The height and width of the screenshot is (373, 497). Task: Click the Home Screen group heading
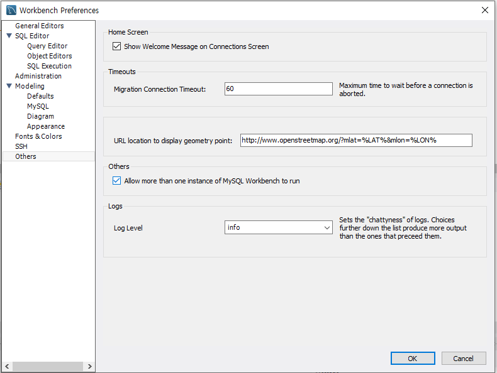pyautogui.click(x=128, y=32)
